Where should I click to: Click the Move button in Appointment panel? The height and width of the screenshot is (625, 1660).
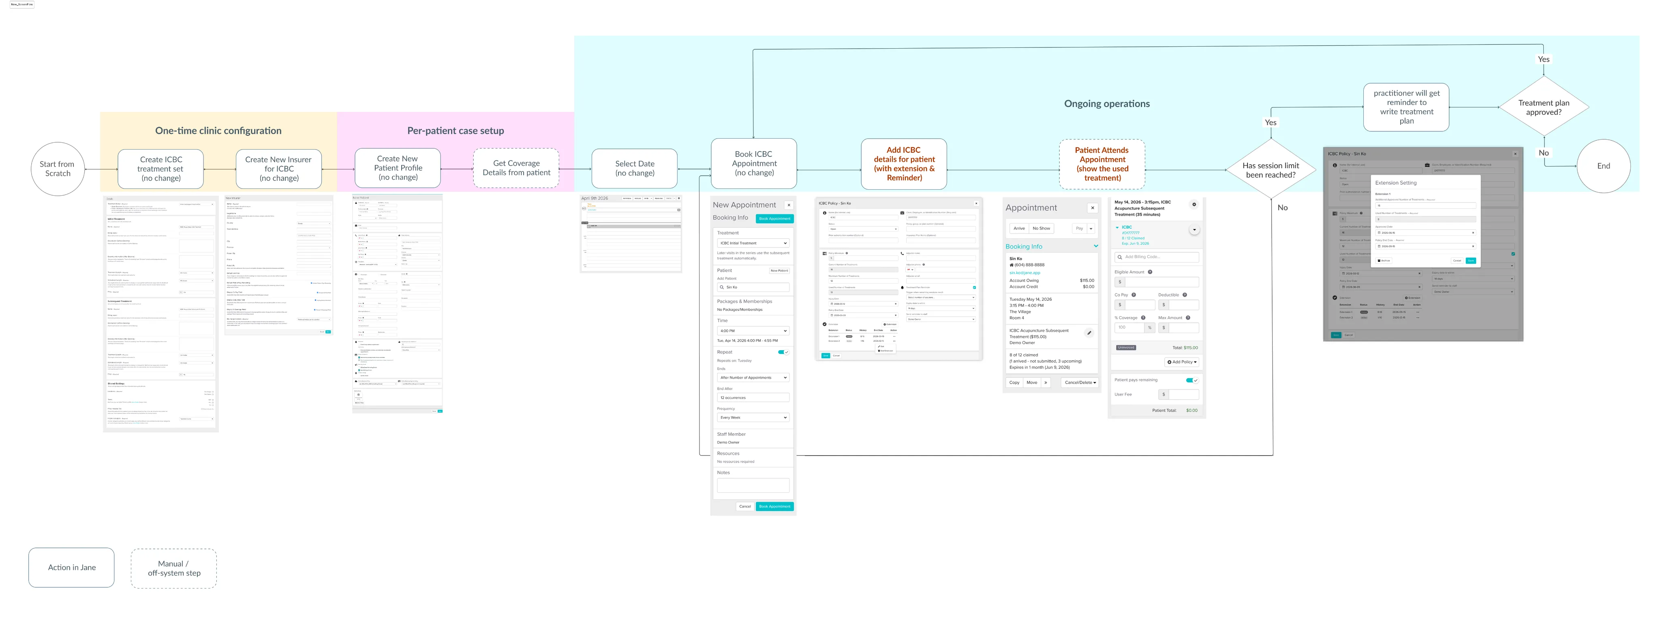tap(1032, 383)
